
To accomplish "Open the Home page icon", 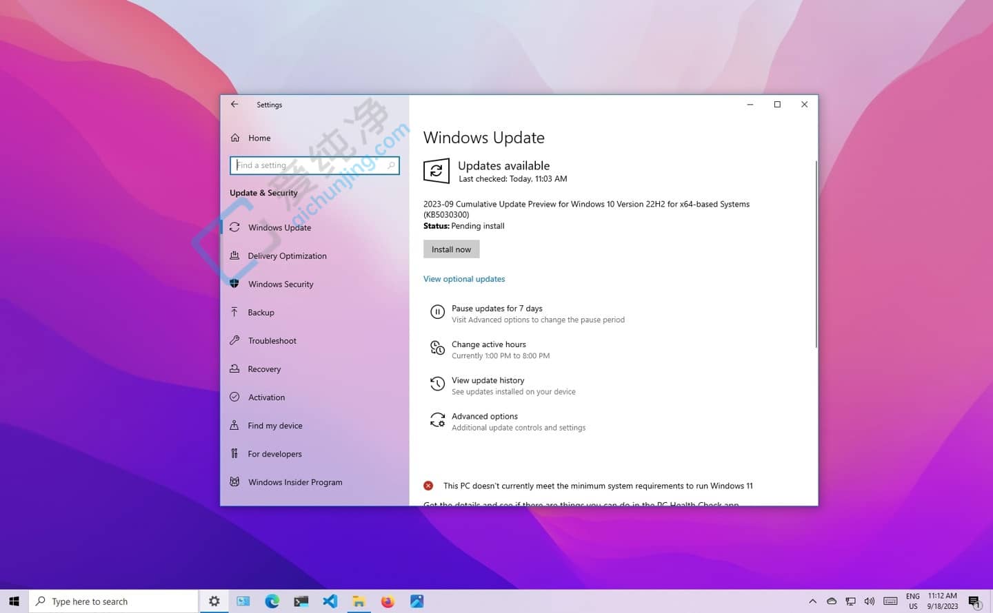I will point(235,138).
